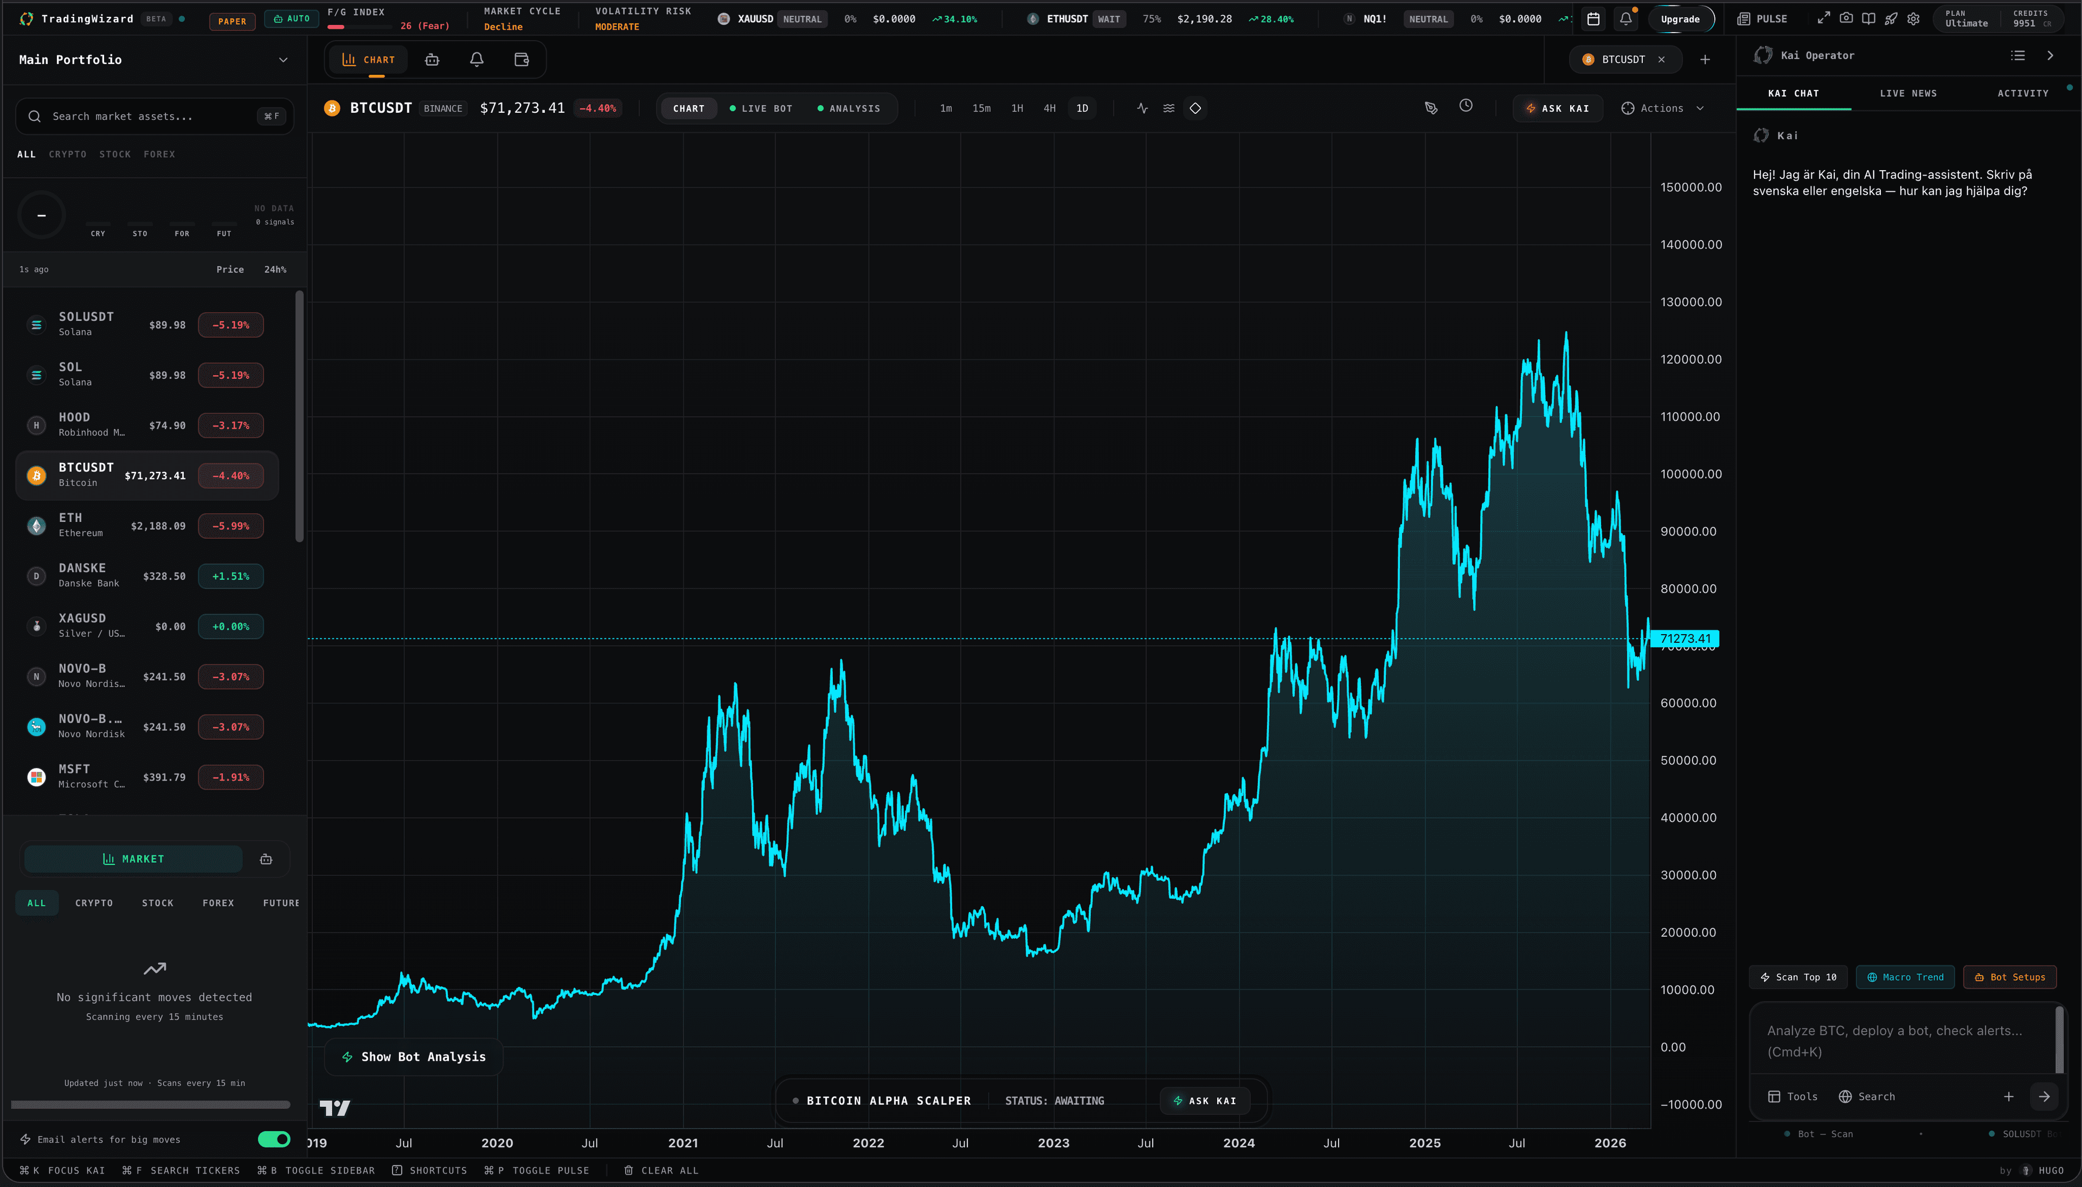Screen dimensions: 2082x1187
Task: Toggle the AUTO mode pill
Action: point(291,19)
